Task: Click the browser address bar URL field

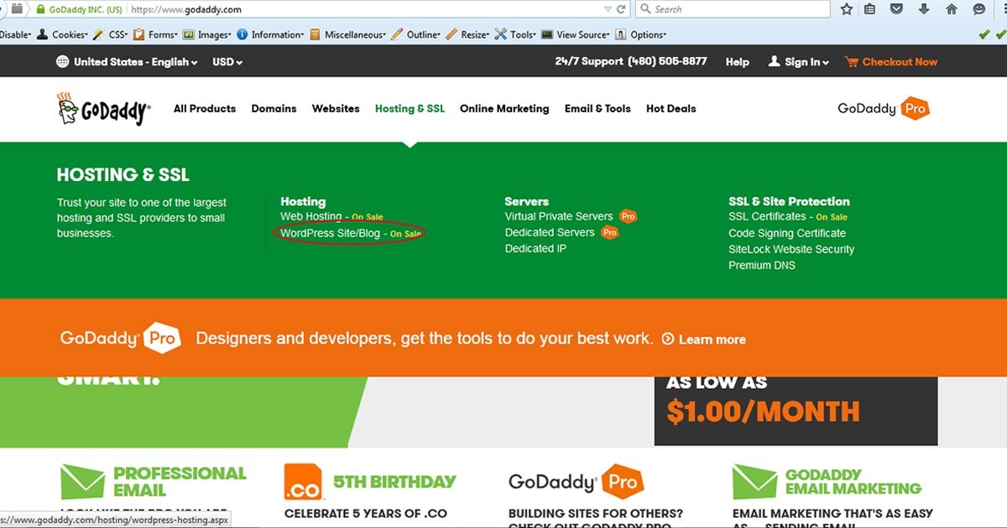Action: click(366, 9)
